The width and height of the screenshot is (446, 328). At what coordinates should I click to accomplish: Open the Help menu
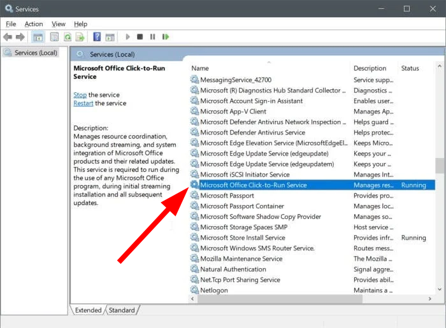(x=80, y=24)
